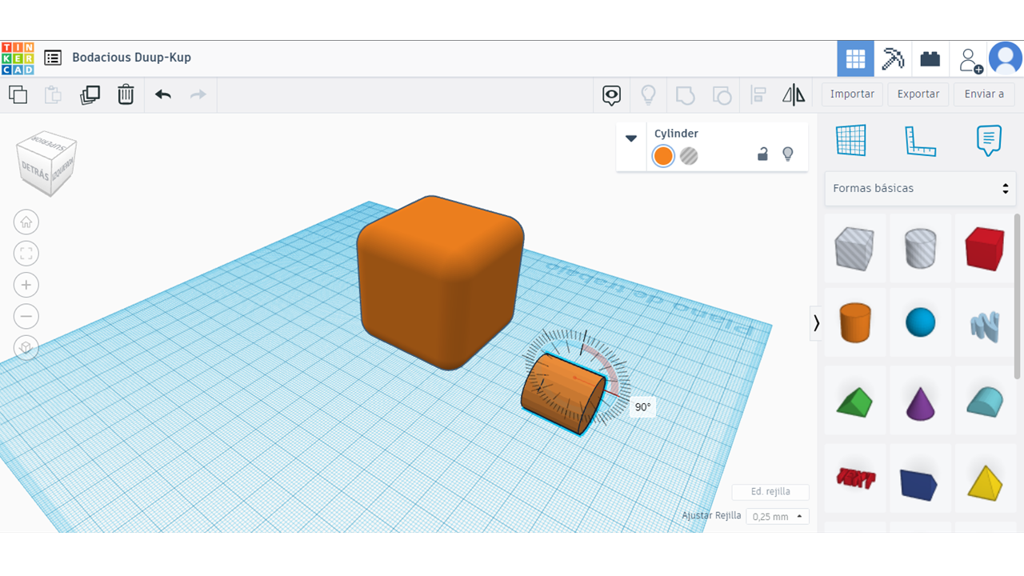
Task: Collapse the shapes side panel
Action: pos(816,323)
